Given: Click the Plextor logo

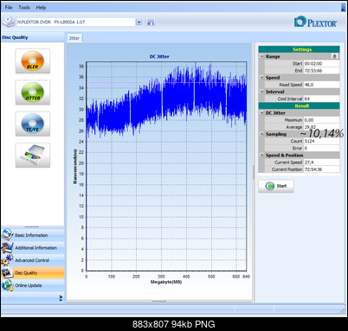Looking at the screenshot, I should [x=315, y=22].
